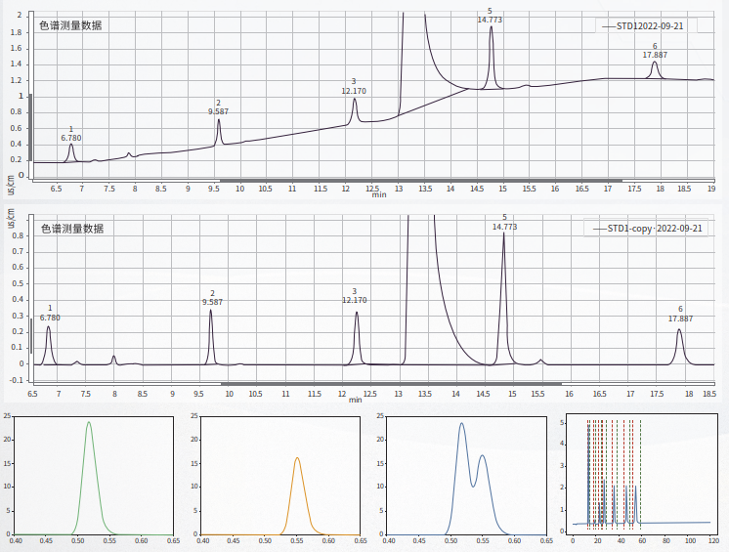This screenshot has height=552, width=729.
Task: Toggle the STD1-copy-2022-09-21 legend series
Action: pos(647,229)
